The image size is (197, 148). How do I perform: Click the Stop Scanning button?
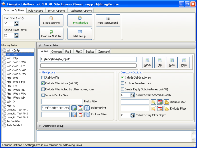pos(51,20)
